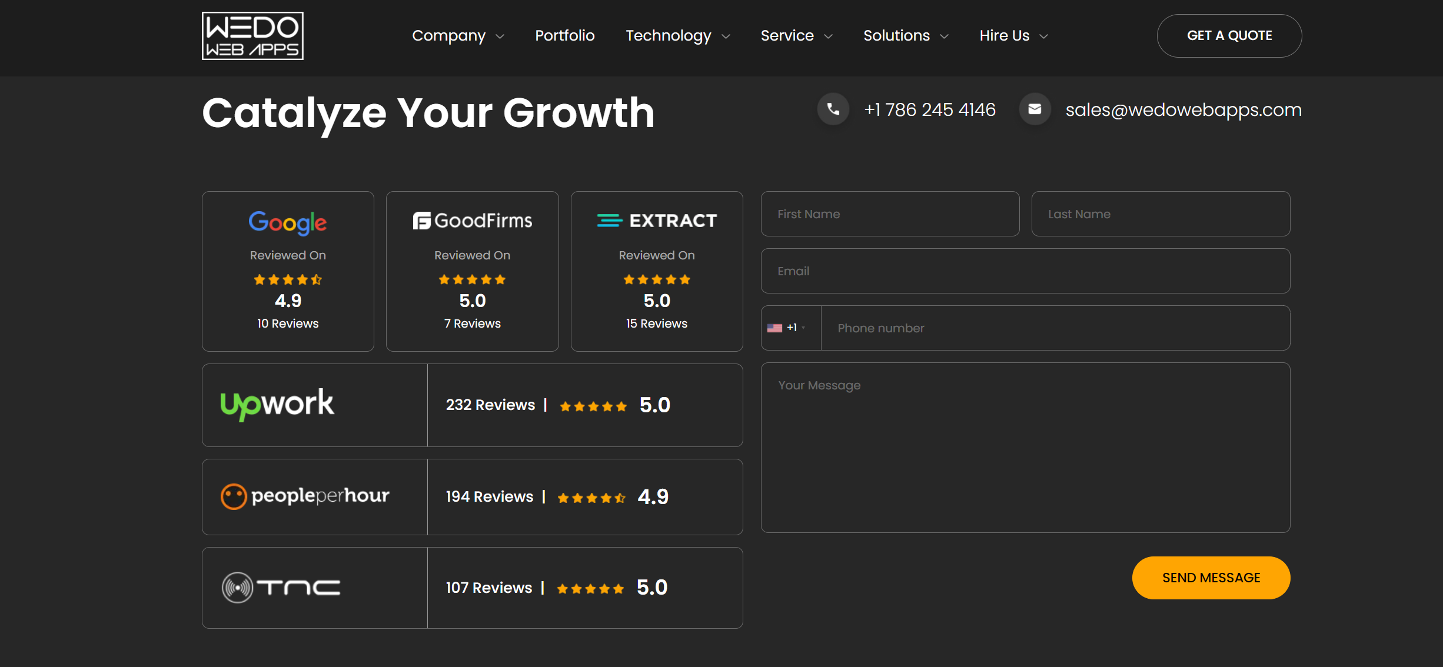Click the SEND MESSAGE button
Viewport: 1443px width, 667px height.
tap(1211, 578)
